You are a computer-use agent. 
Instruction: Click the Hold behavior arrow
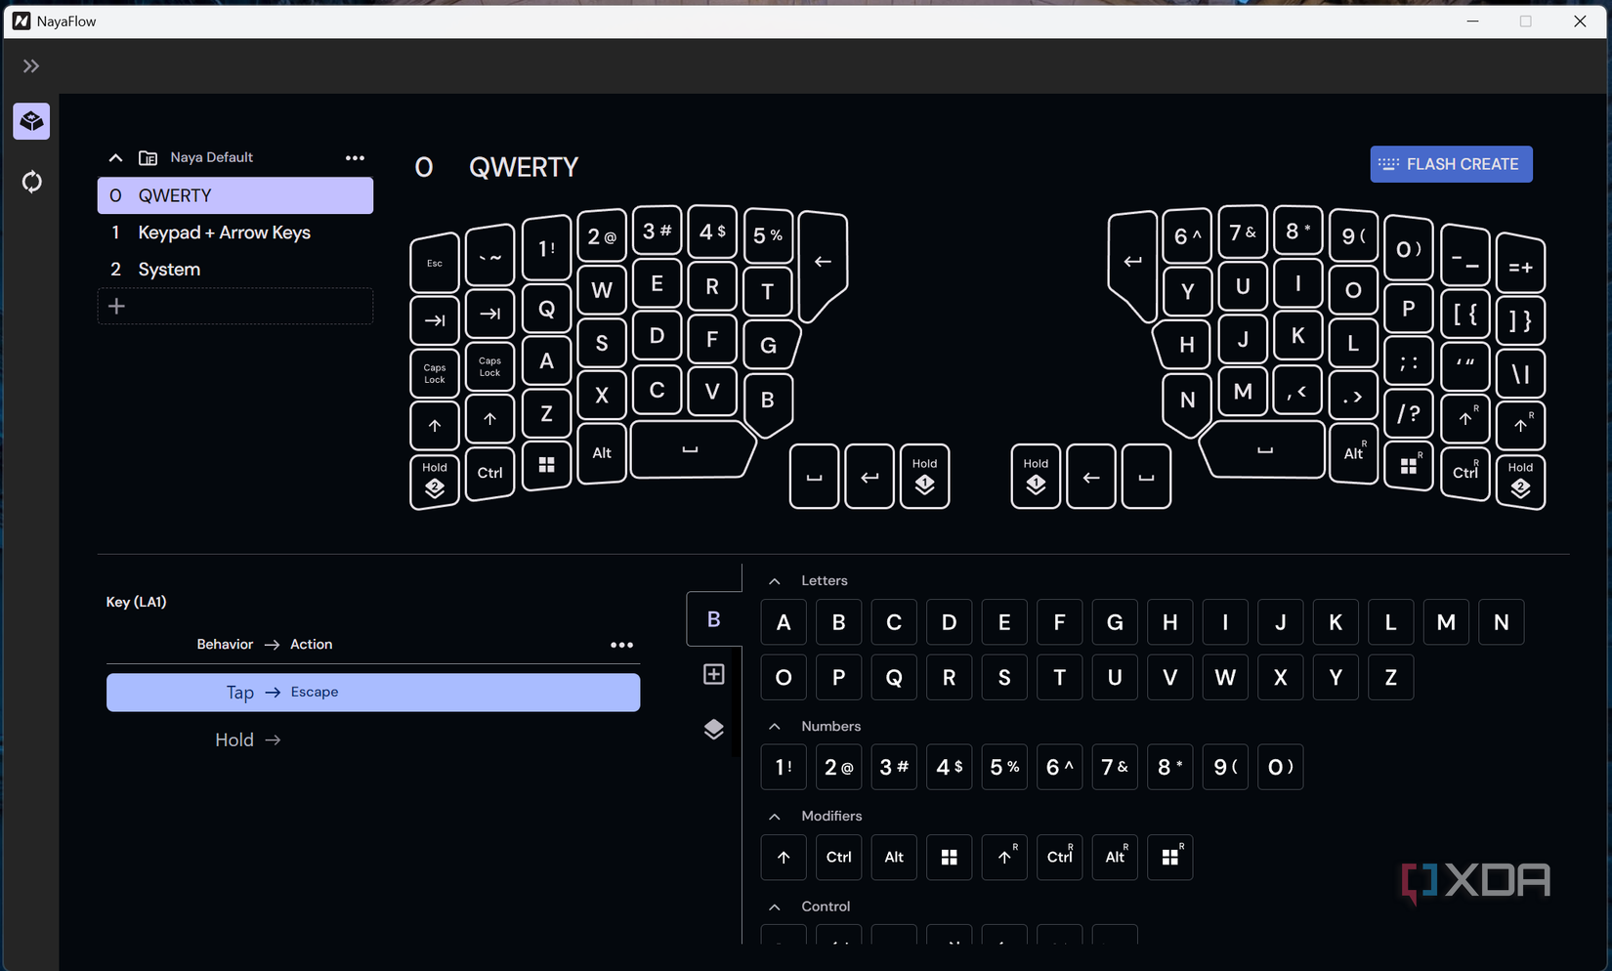[248, 739]
